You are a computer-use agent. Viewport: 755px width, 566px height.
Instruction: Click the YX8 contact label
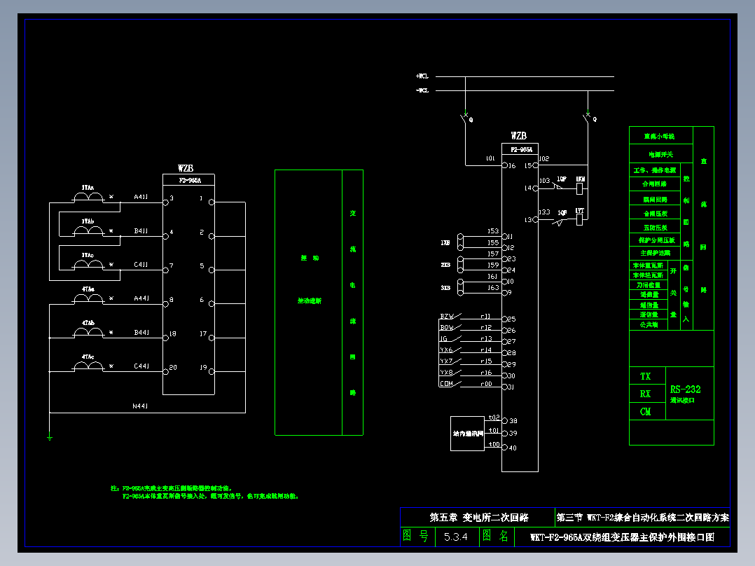pyautogui.click(x=446, y=373)
